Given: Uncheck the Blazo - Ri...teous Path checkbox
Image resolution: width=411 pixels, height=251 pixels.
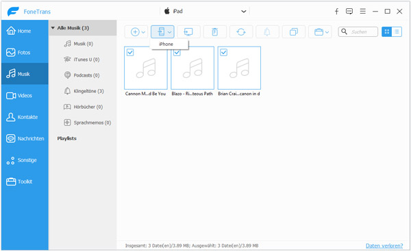Looking at the screenshot, I should (177, 53).
